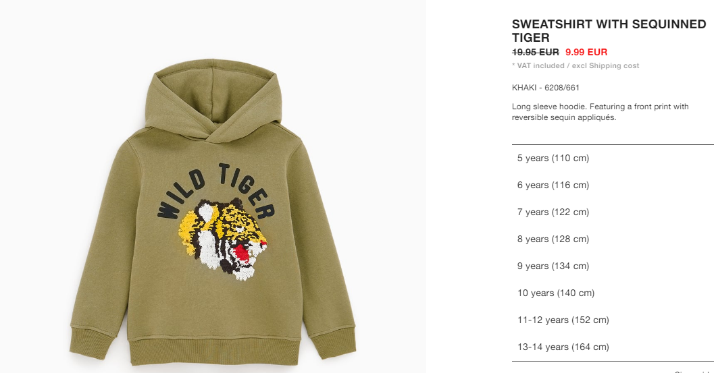Click the sale price 9.99 EUR
716x373 pixels.
586,52
